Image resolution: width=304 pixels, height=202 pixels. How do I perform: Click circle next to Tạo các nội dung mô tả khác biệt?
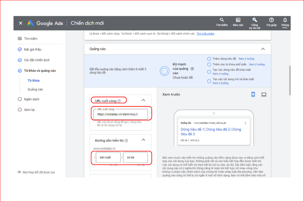209,81
